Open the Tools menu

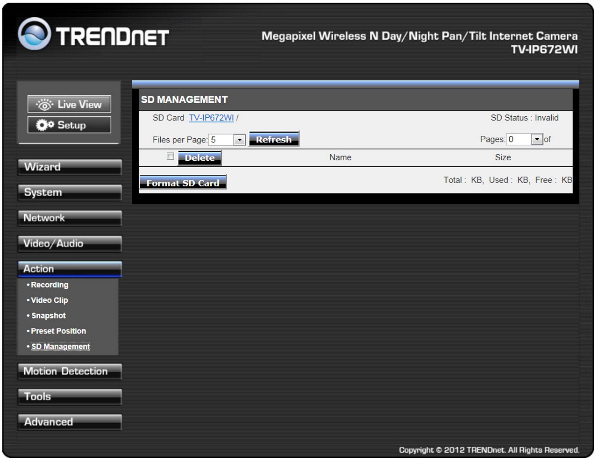(70, 397)
